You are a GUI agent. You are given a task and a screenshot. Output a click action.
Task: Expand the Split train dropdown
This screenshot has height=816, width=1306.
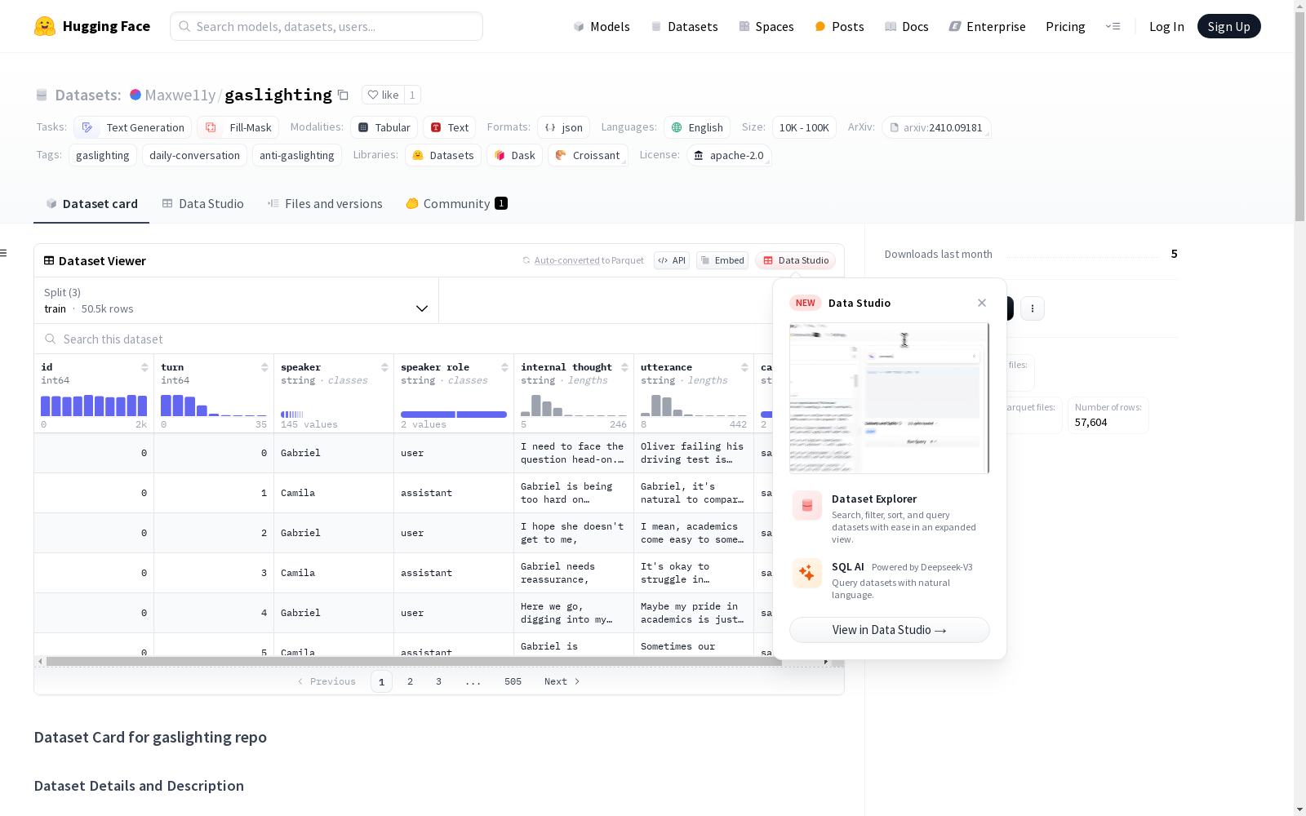pos(236,300)
